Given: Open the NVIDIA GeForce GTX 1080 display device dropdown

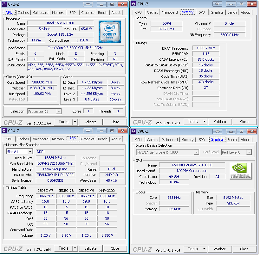Looking at the screenshot, I should point(196,152).
